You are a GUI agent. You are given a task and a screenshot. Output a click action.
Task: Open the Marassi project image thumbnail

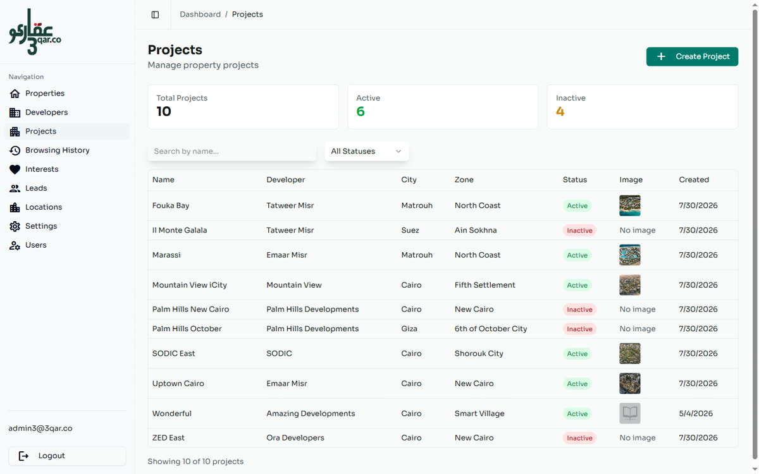[630, 255]
